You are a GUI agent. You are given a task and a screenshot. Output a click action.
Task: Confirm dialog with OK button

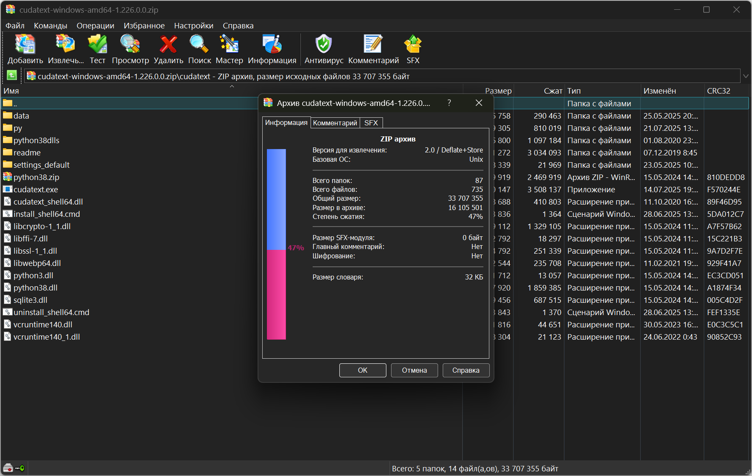[x=363, y=370]
